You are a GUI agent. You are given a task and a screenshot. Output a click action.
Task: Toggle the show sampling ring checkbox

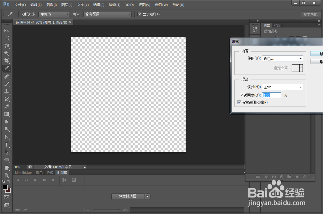(x=140, y=14)
